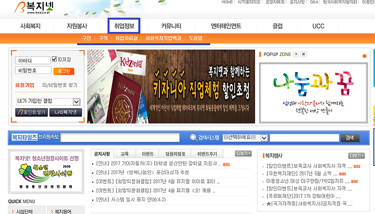Viewport: 375px width, 214px height.
Task: Open the 회원가입 link
Action: (x=24, y=85)
